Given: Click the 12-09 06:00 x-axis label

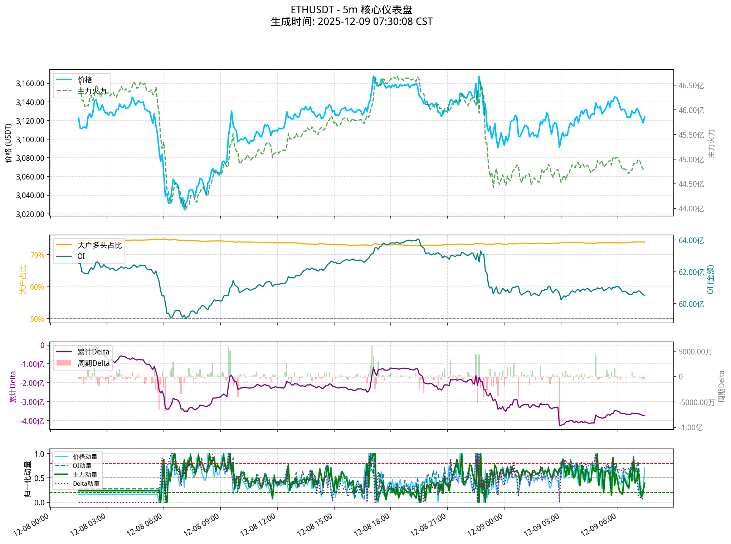Looking at the screenshot, I should coord(599,524).
